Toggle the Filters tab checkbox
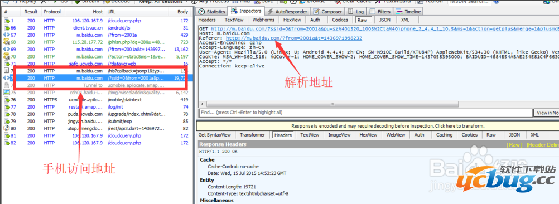This screenshot has width=559, height=204. click(372, 12)
